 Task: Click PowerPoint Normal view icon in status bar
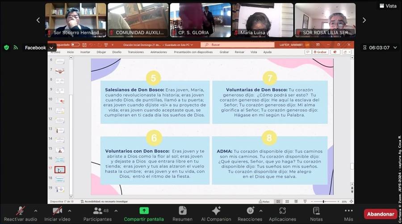pyautogui.click(x=278, y=201)
